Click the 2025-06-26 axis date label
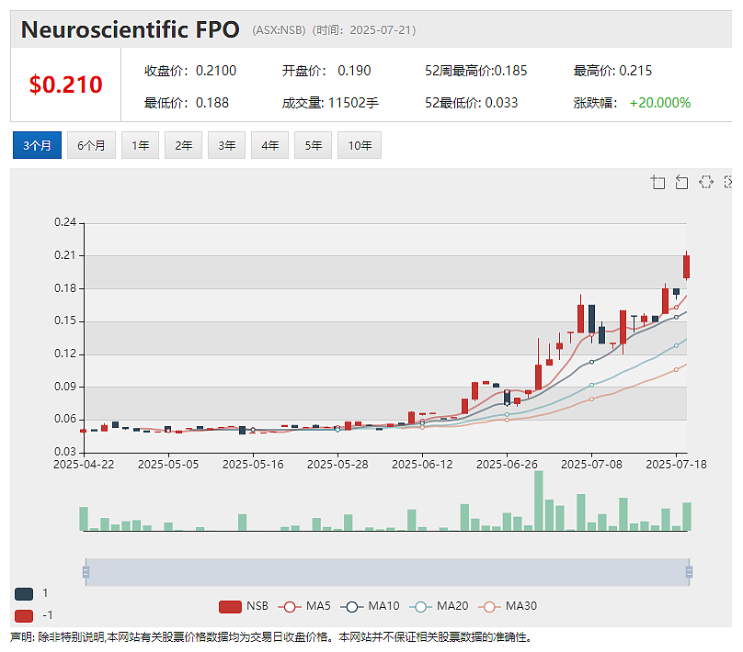Viewport: 743px width, 652px height. [507, 465]
